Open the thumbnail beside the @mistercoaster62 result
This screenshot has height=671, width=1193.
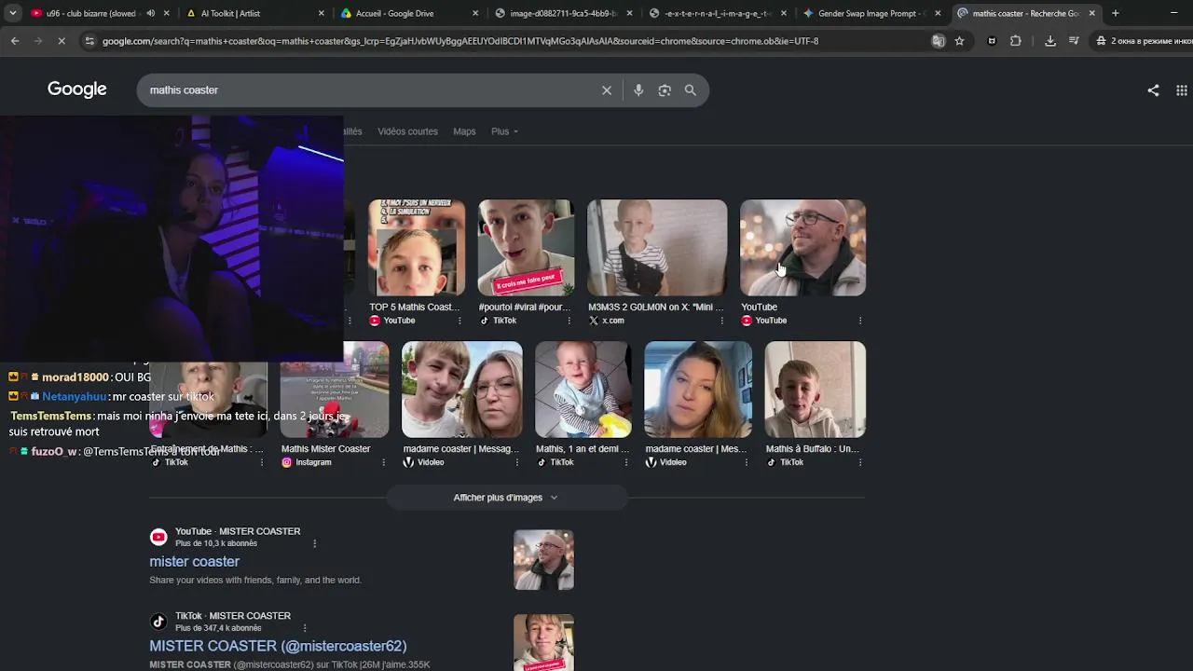tap(543, 643)
